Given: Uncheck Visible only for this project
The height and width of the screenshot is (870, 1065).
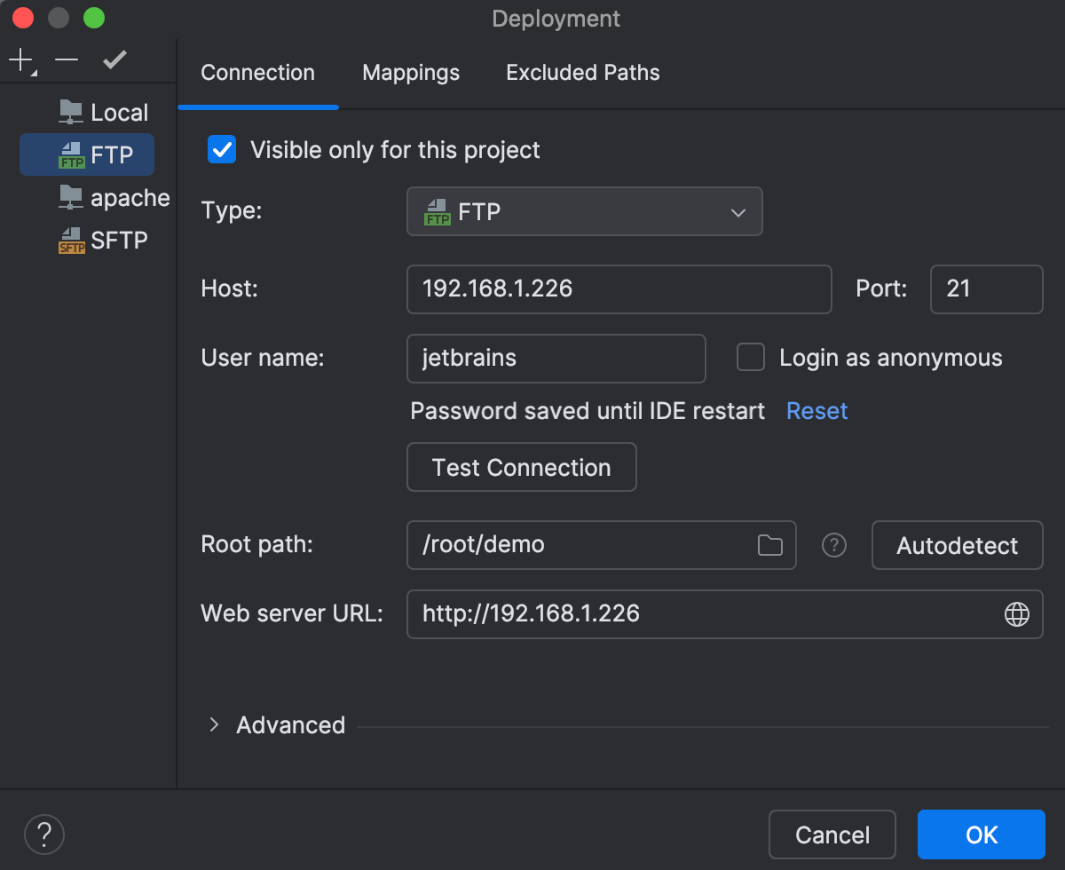Looking at the screenshot, I should pyautogui.click(x=222, y=149).
